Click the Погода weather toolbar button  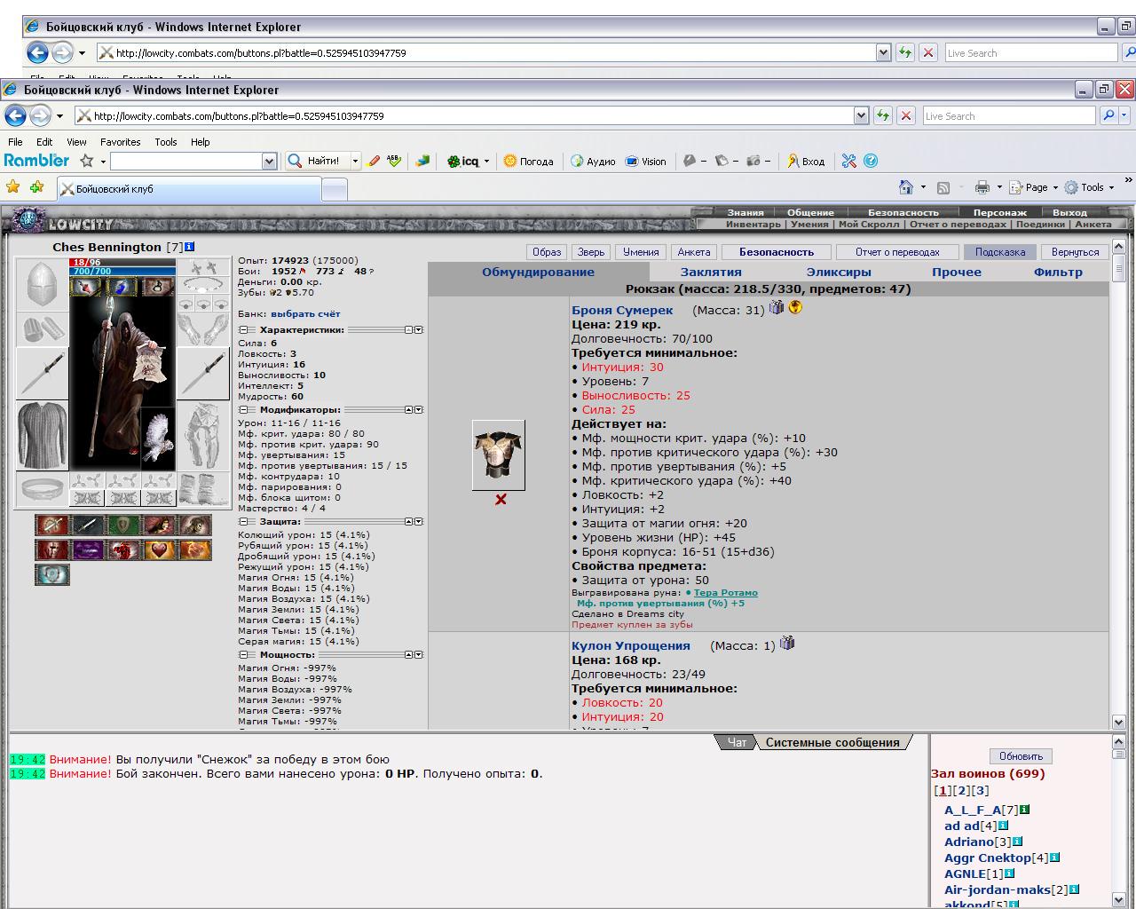[x=529, y=161]
